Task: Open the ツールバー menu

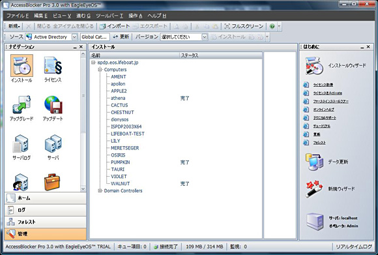Action: (109, 16)
